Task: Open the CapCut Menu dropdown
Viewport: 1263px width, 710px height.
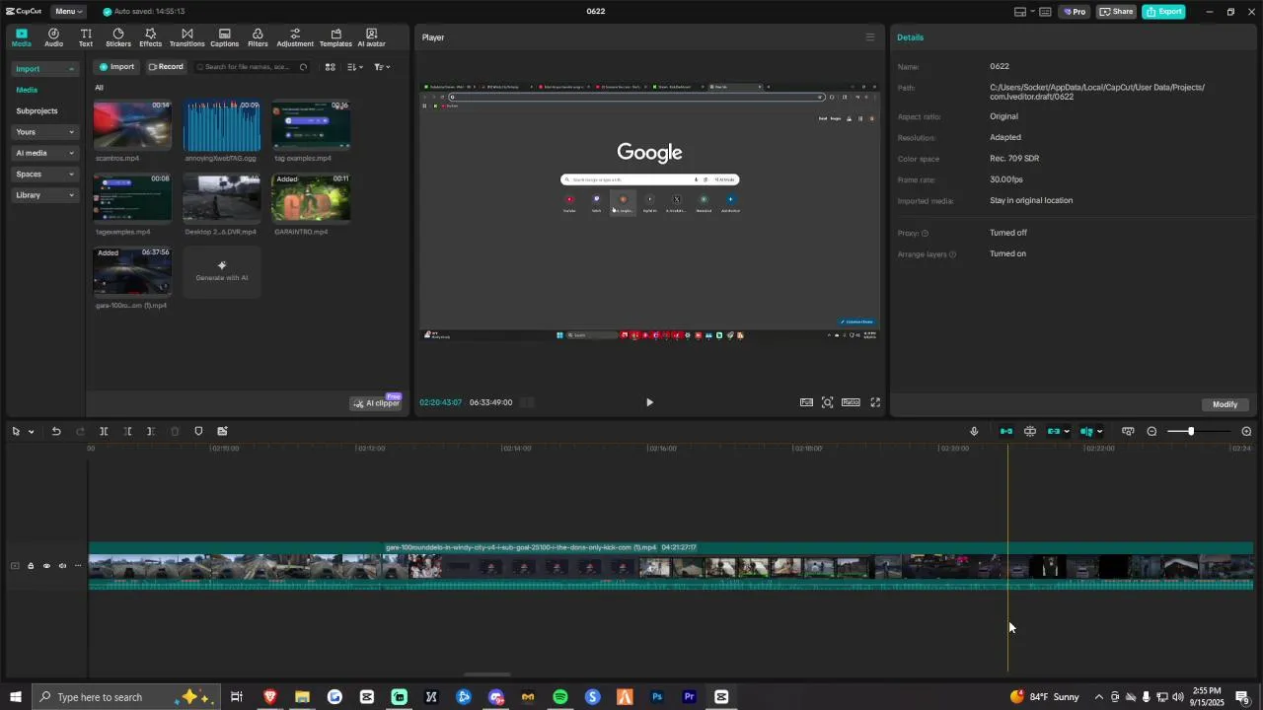Action: [68, 12]
